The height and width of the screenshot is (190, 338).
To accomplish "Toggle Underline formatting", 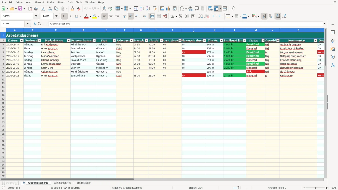I will [x=77, y=16].
